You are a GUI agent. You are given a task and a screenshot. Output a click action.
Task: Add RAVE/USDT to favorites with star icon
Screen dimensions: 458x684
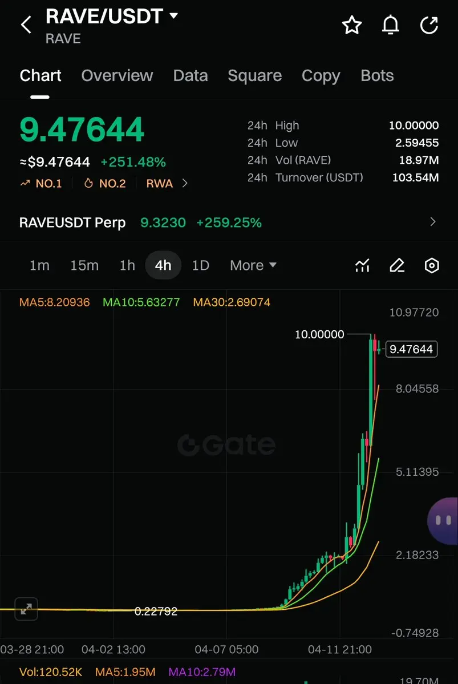(x=351, y=25)
